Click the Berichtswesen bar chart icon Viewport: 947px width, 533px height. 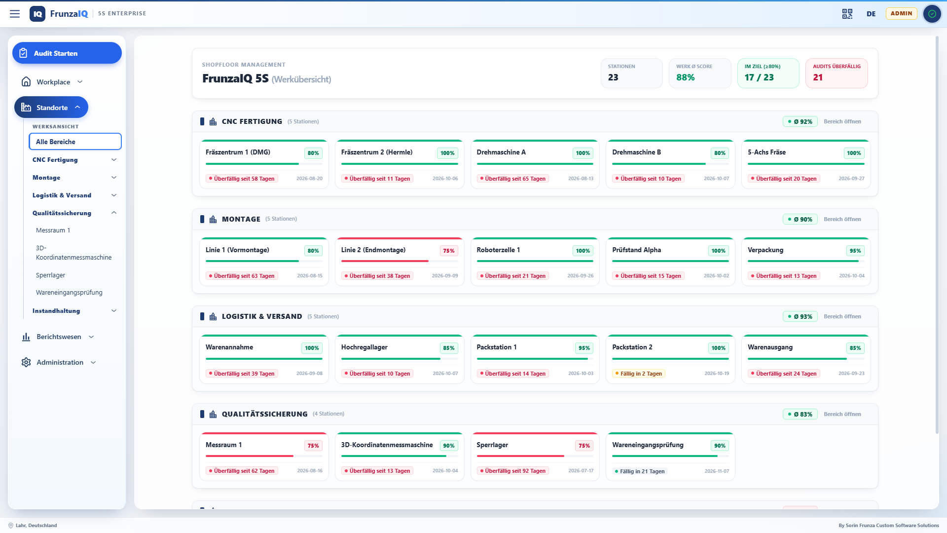[26, 337]
